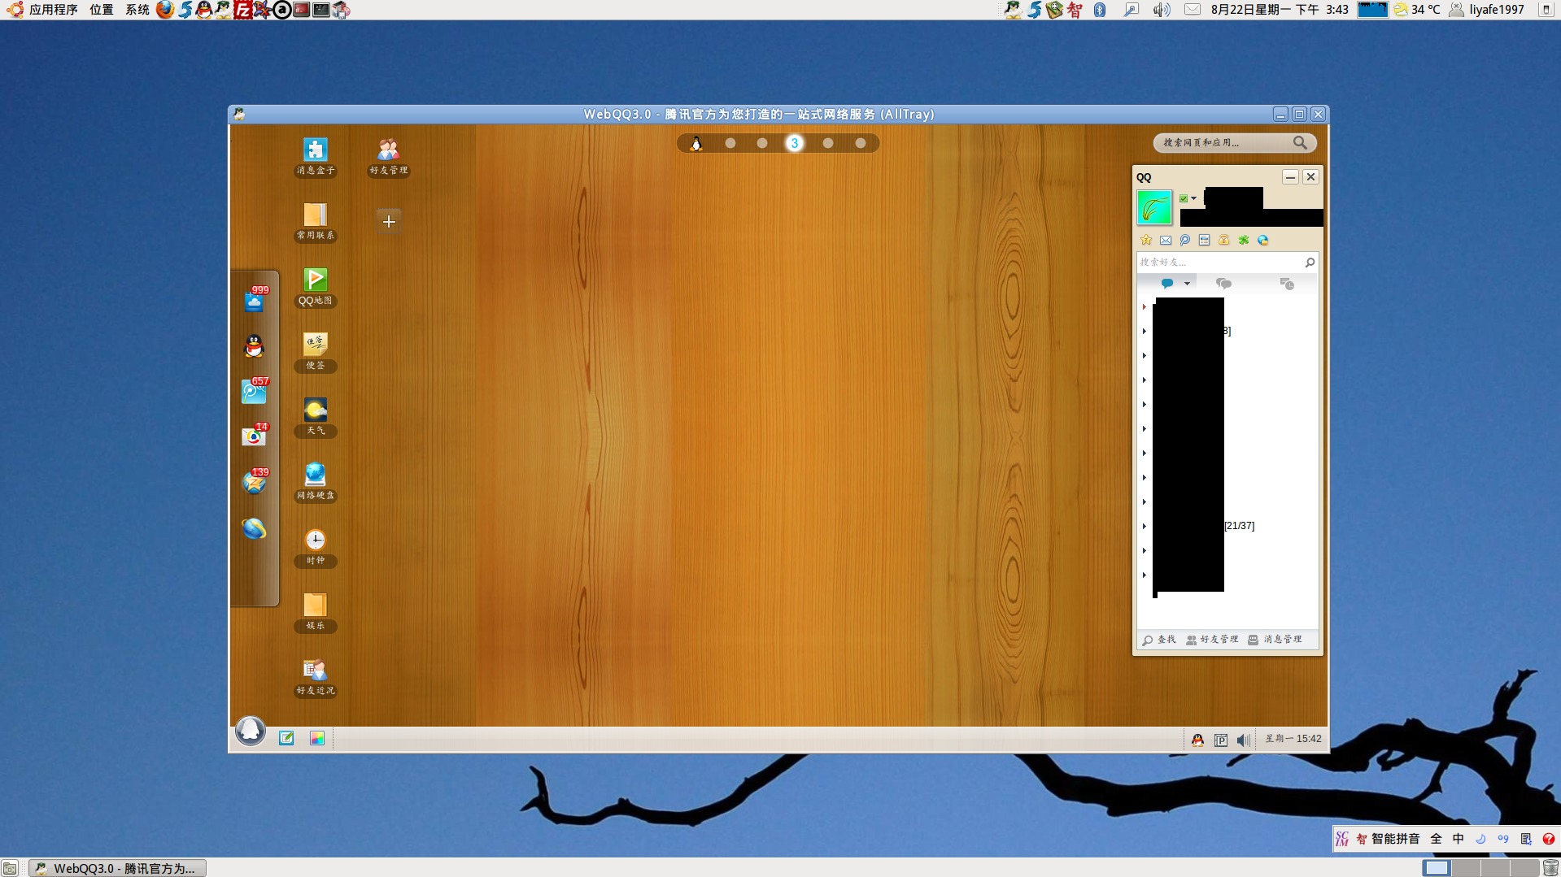Open the 好友近况 friend updates app
This screenshot has height=877, width=1561.
tap(316, 676)
